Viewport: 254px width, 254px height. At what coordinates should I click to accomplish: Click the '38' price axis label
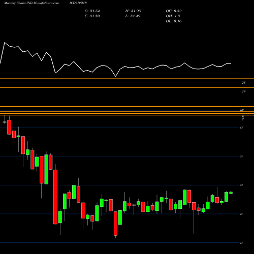click(241, 156)
